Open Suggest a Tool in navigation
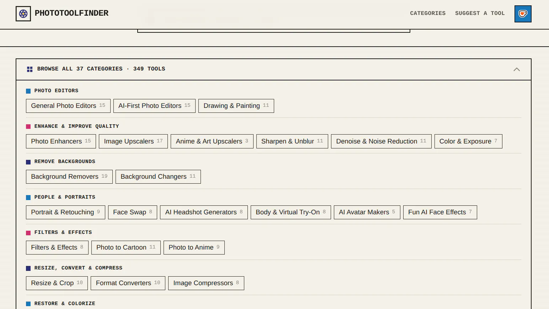Screen dimensions: 549x309 coord(480,13)
